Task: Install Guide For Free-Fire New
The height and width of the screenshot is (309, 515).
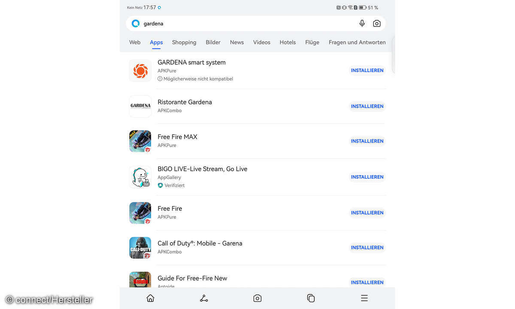Action: click(x=367, y=282)
